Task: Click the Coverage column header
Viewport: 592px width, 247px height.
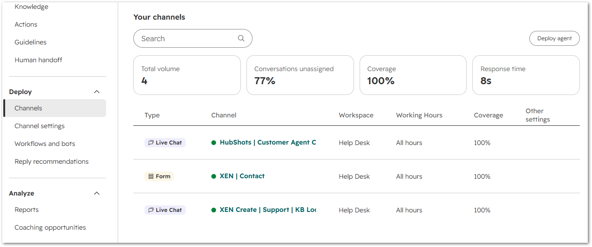Action: 489,115
